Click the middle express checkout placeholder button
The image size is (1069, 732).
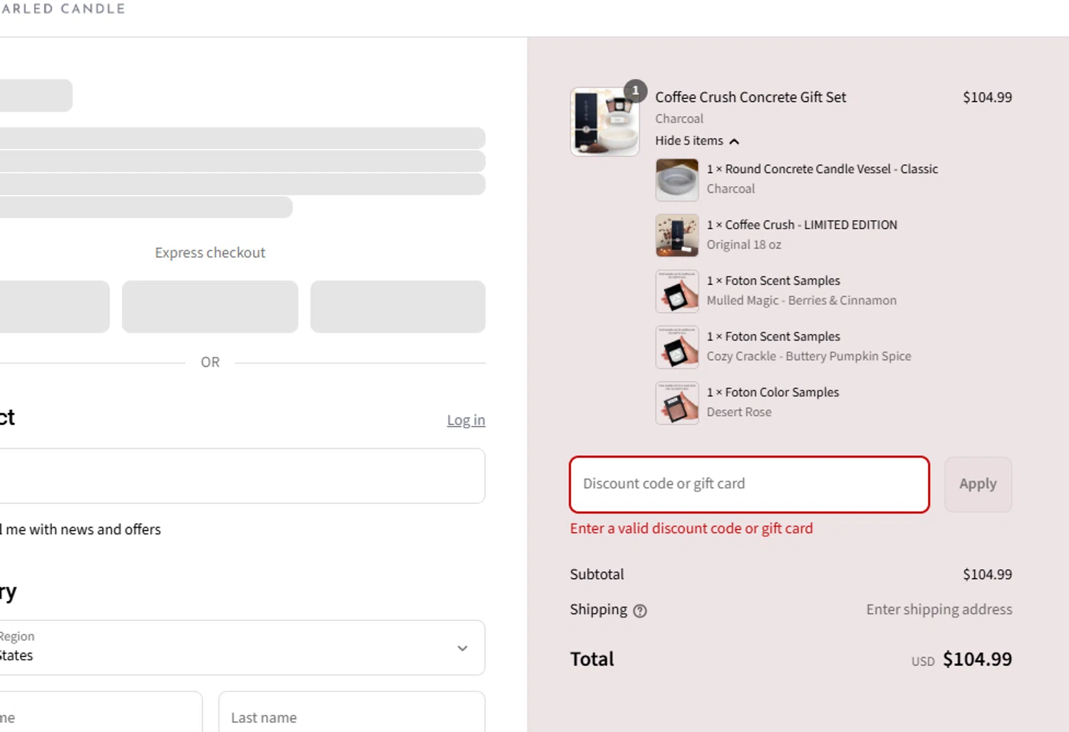210,307
